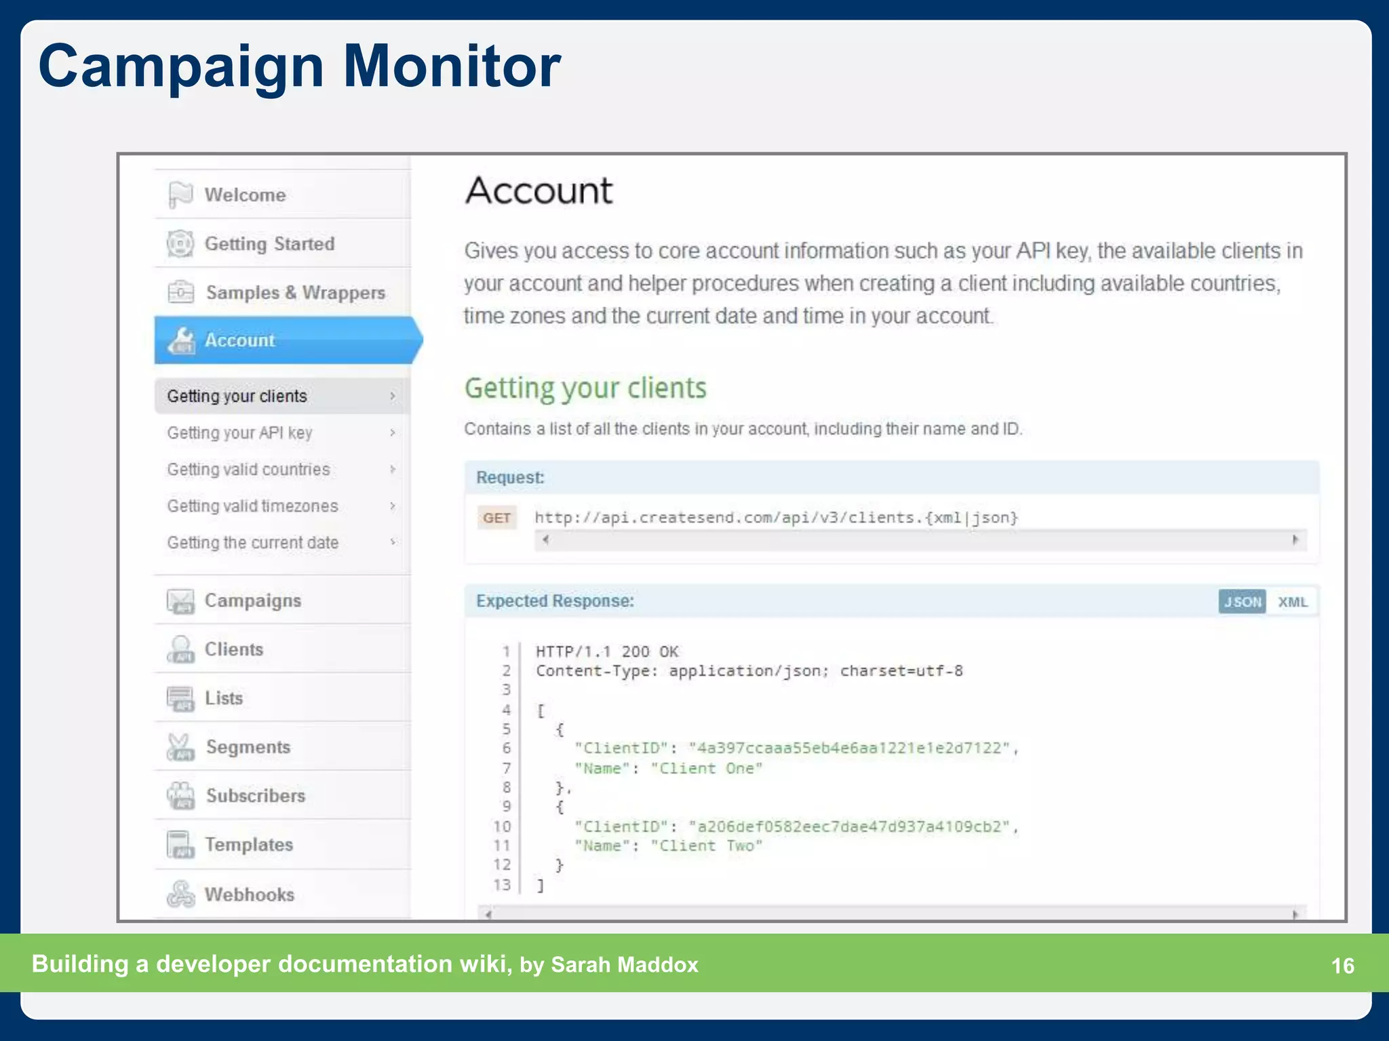Viewport: 1389px width, 1041px height.
Task: Go to the Lists section label
Action: (224, 698)
